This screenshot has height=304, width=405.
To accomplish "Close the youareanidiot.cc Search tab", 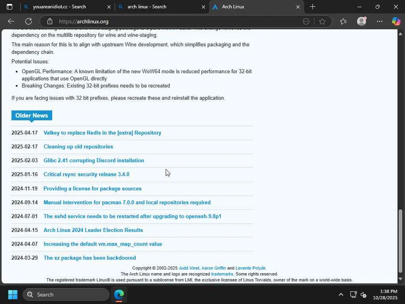I will (x=109, y=7).
